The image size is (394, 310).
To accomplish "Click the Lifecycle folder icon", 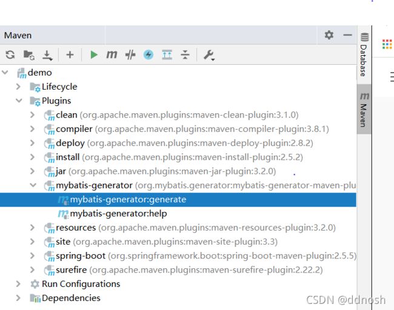I will 35,87.
